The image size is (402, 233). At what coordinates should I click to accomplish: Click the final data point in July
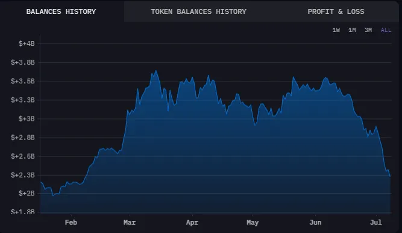point(390,176)
